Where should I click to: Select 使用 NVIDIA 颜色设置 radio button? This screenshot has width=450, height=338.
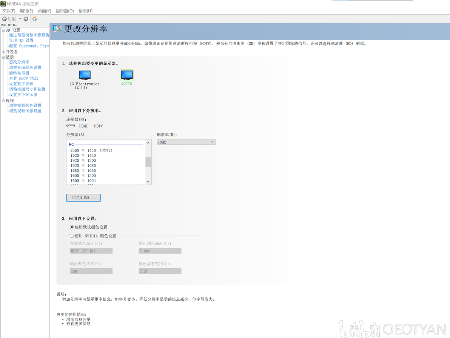[72, 236]
